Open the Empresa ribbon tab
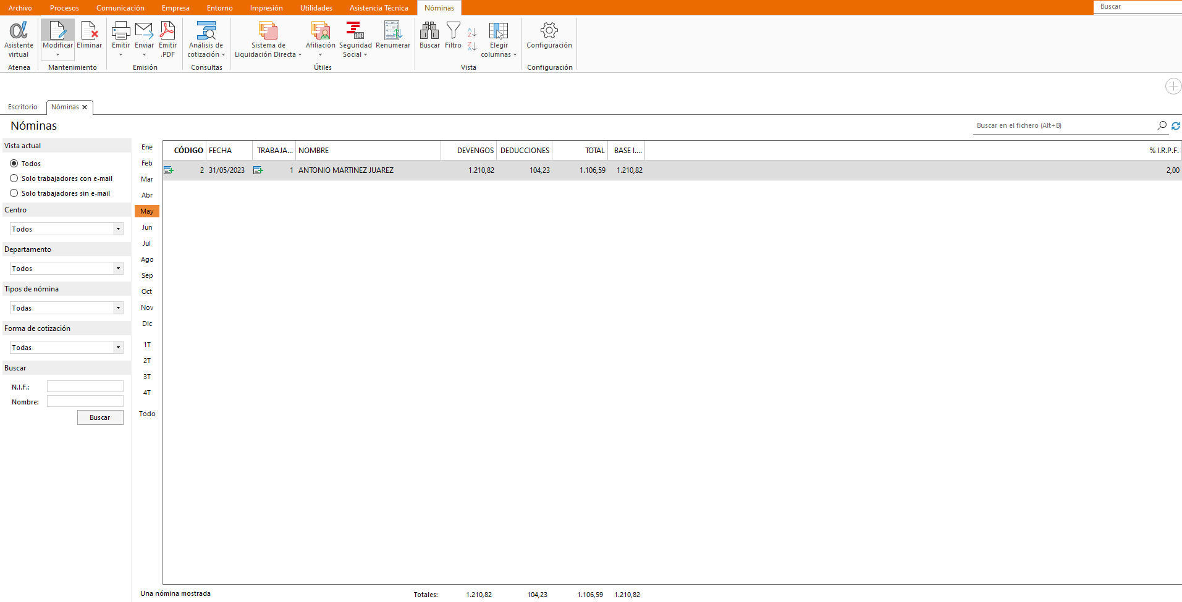The height and width of the screenshot is (602, 1182). pos(175,8)
